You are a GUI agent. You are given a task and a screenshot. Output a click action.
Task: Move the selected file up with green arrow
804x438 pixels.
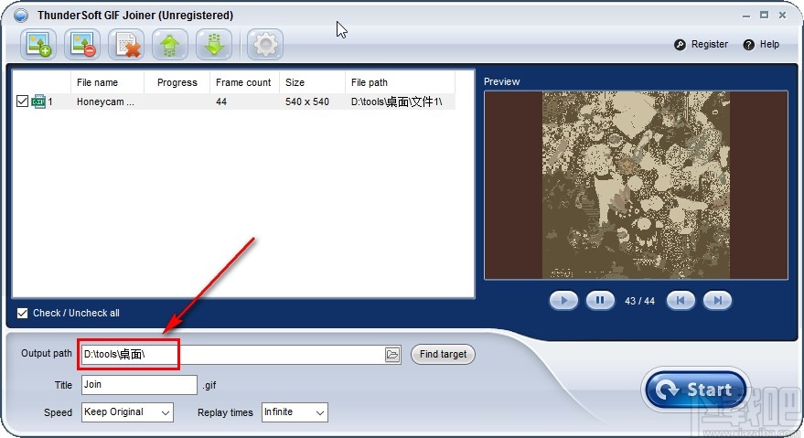[x=170, y=45]
